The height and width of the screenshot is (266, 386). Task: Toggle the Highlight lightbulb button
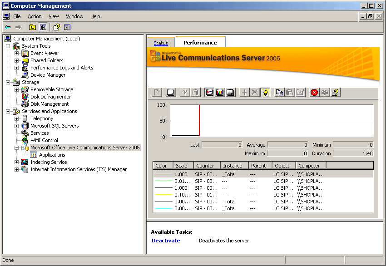(265, 93)
